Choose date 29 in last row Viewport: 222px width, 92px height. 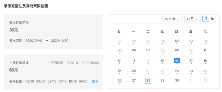click(x=163, y=80)
